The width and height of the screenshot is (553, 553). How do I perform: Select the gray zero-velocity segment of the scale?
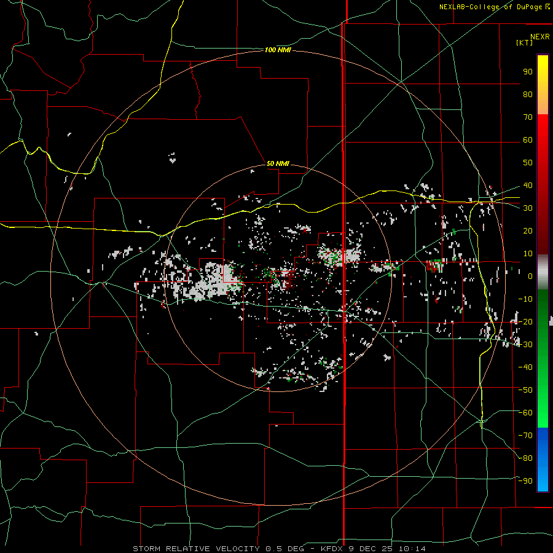point(543,272)
